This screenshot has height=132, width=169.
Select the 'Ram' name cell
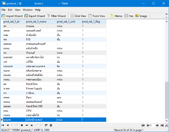[x=41, y=97]
